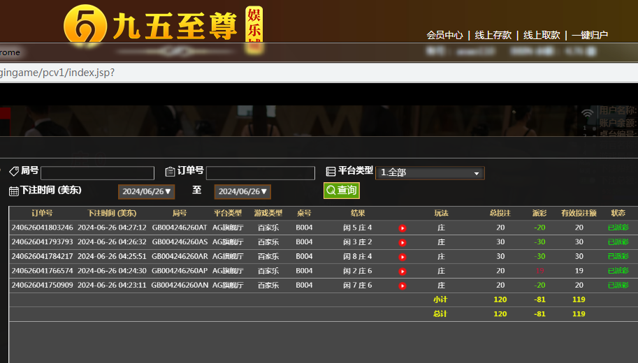Click the calendar icon beside 下注时间

(x=14, y=191)
